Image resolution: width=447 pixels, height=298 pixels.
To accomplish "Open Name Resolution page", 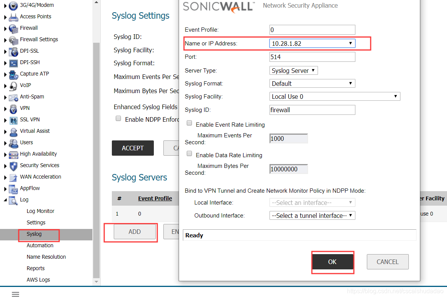I will [x=46, y=257].
